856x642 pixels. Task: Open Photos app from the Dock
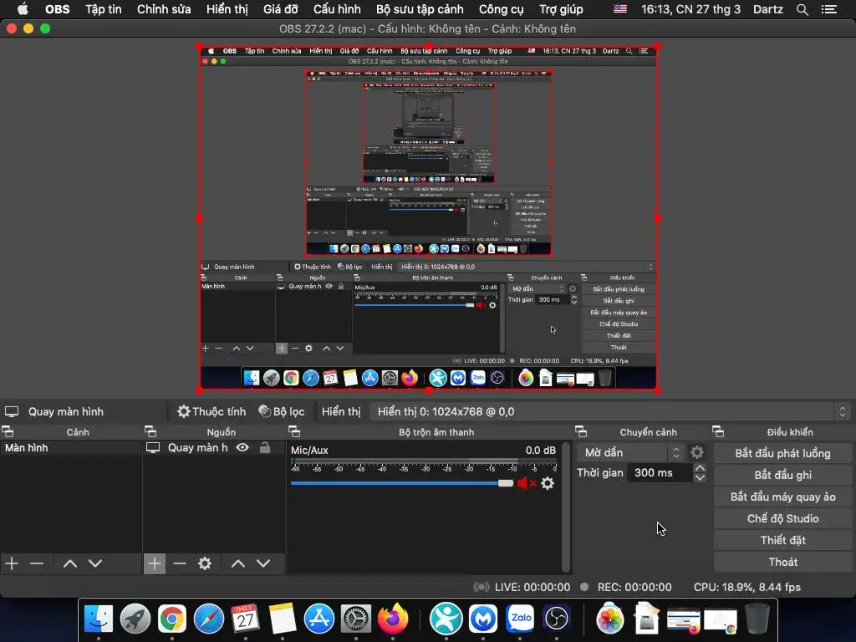click(609, 619)
